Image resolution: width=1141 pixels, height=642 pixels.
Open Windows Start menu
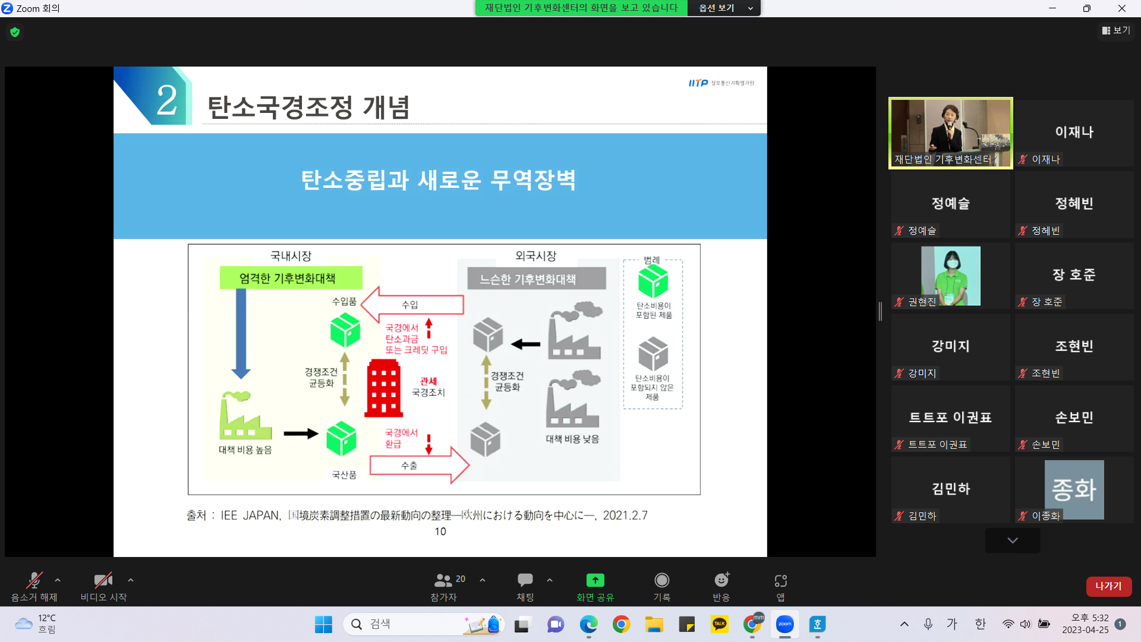click(323, 624)
